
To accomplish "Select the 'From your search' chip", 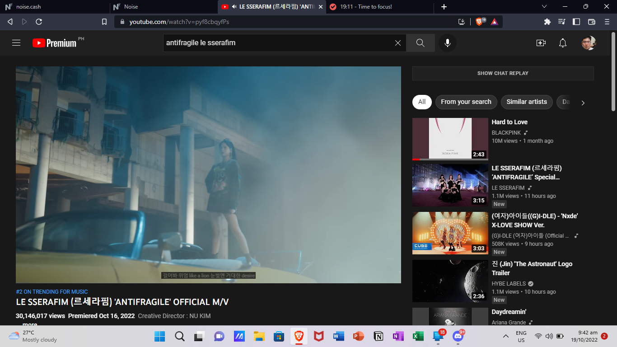I will coord(466,102).
